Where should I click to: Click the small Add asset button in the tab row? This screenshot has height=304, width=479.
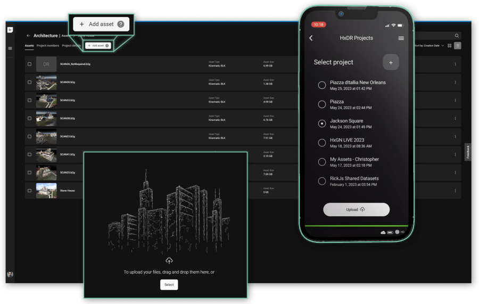98,46
